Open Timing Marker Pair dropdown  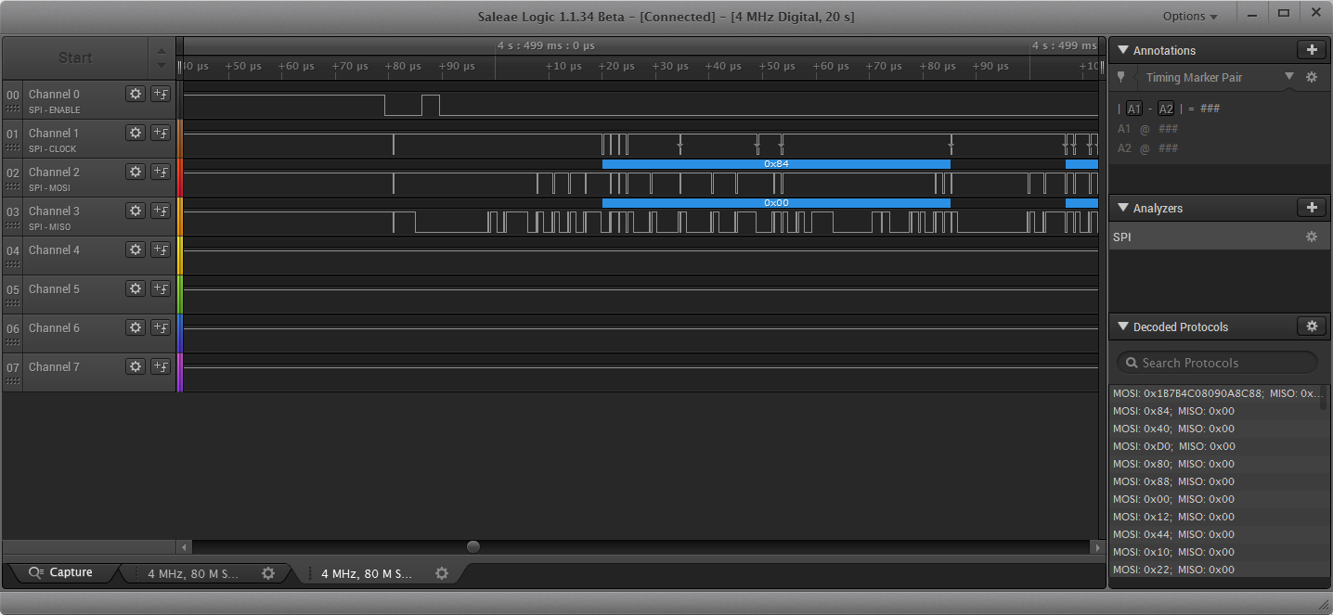point(1288,77)
